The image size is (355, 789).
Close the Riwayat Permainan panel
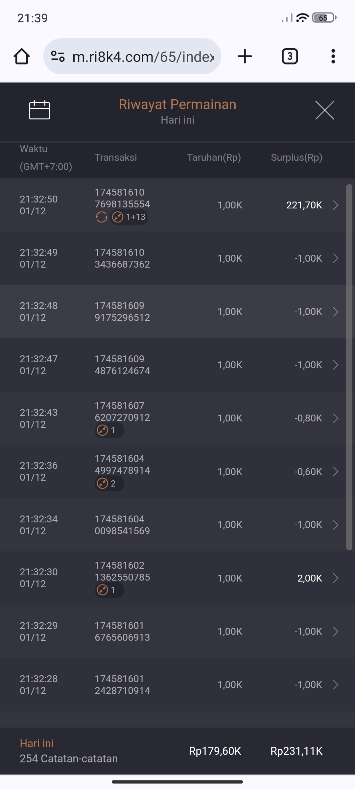tap(324, 110)
